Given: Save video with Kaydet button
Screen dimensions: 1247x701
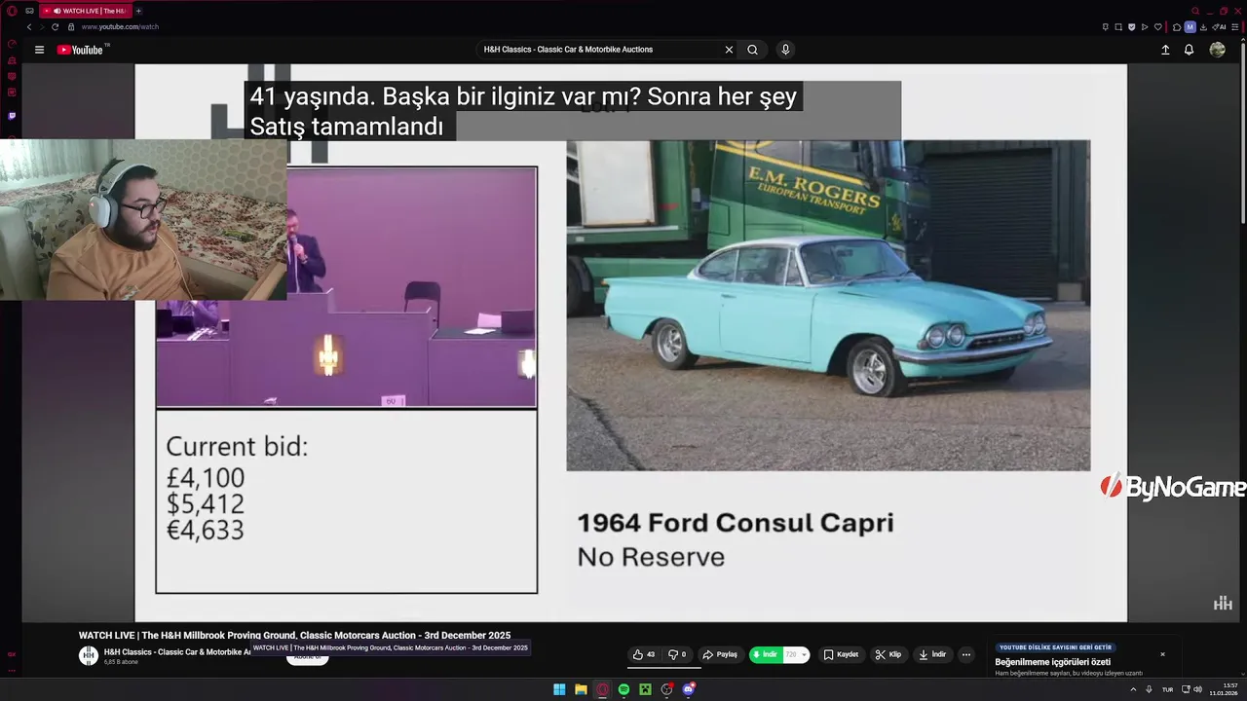Looking at the screenshot, I should (841, 654).
